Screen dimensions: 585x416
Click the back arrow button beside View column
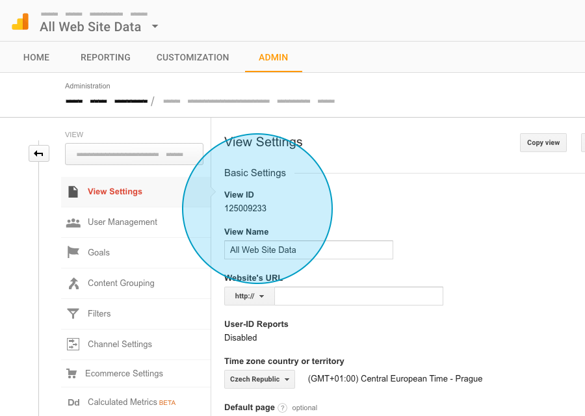(39, 153)
